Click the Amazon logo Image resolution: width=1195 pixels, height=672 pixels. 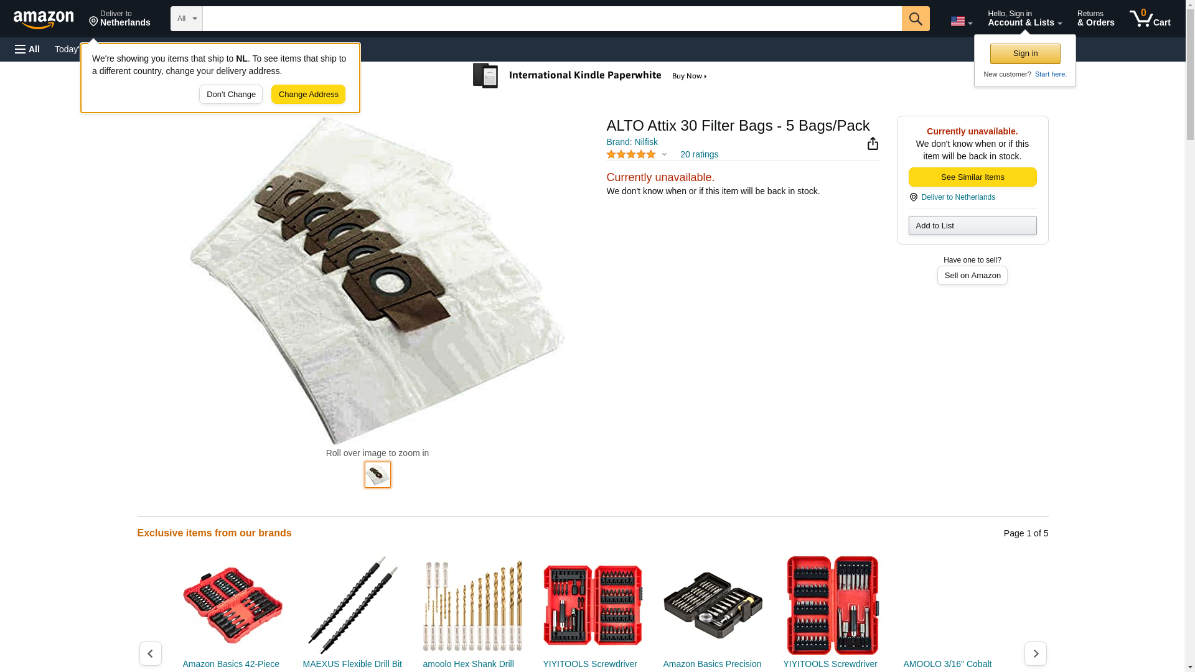(44, 19)
